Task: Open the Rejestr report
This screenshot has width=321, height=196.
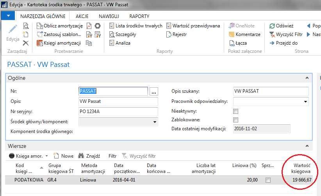Action: click(x=177, y=34)
